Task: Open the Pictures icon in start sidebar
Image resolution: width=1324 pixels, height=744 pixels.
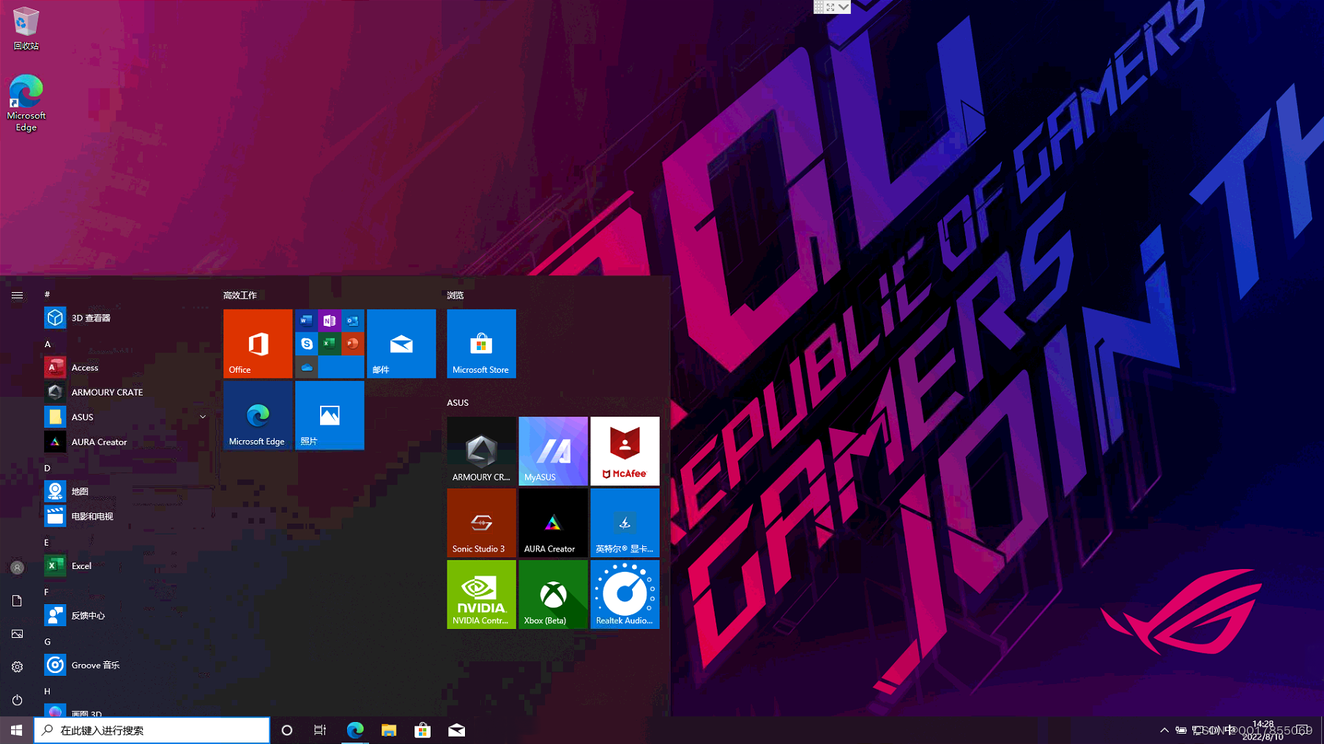Action: (x=17, y=633)
